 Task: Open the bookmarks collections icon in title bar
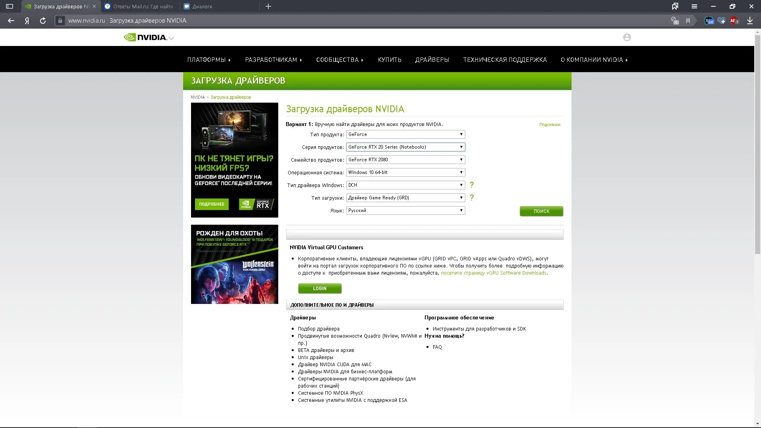point(675,6)
